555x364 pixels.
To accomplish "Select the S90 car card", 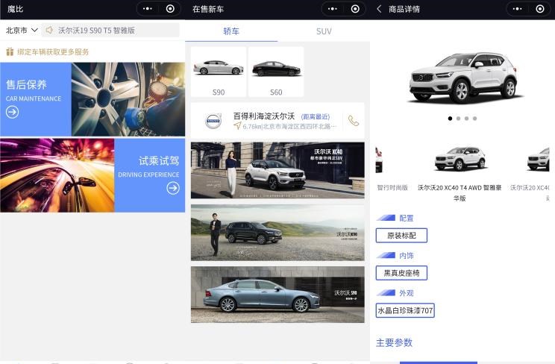I will [219, 72].
